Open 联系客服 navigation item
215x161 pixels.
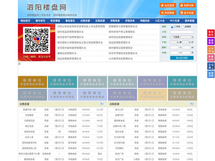click(190, 21)
